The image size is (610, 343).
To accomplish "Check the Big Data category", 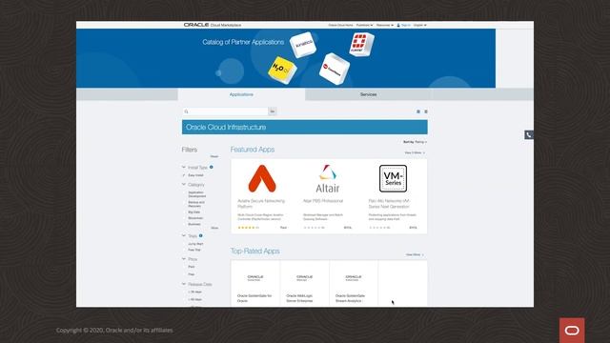I will tap(185, 212).
